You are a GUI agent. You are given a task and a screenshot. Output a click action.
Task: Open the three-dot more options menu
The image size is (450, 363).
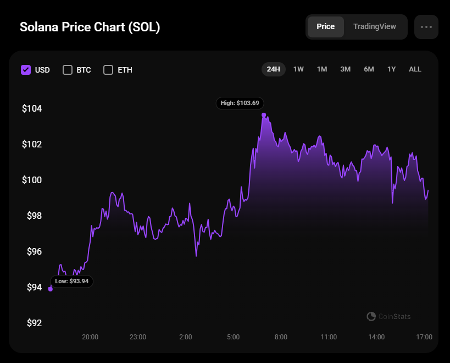tap(426, 27)
